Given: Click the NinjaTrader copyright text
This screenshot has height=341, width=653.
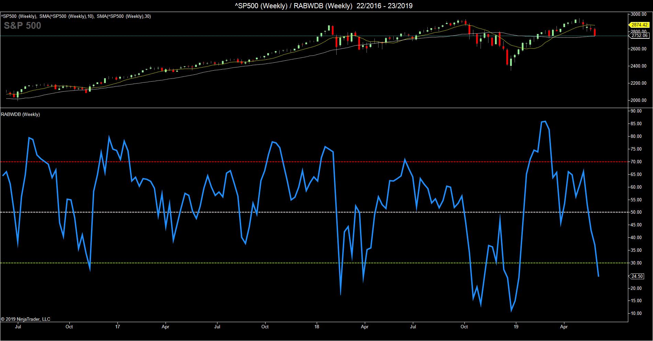Looking at the screenshot, I should [25, 319].
